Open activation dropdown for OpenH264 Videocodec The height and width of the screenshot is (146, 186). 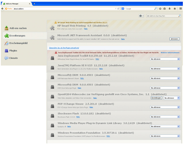coord(172,98)
